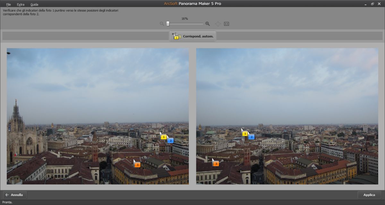The image size is (385, 205).
Task: Click the right panorama photo
Action: 287,116
